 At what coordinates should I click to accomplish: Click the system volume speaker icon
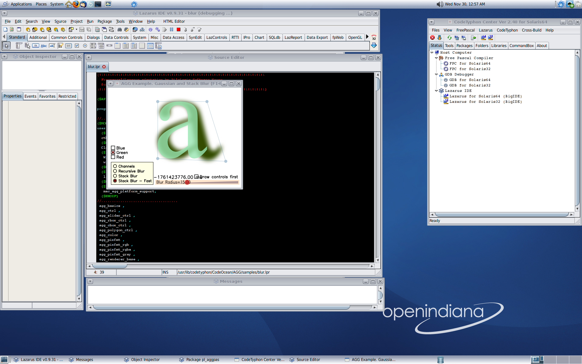pyautogui.click(x=440, y=4)
